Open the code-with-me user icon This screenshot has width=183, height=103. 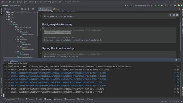click(126, 5)
